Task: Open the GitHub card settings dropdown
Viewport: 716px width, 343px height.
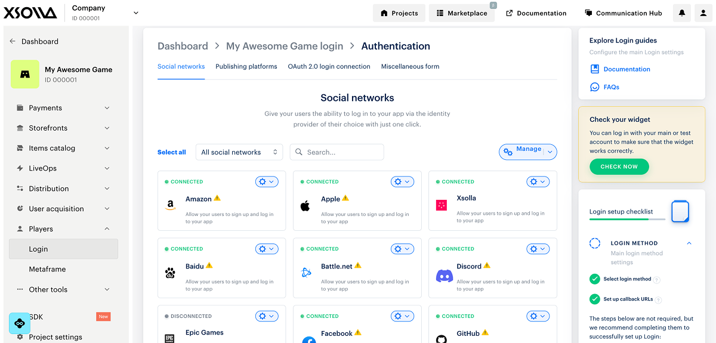Action: click(538, 316)
